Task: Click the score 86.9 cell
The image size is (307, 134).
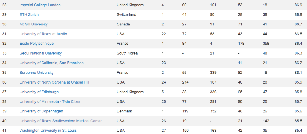Action: [298, 5]
